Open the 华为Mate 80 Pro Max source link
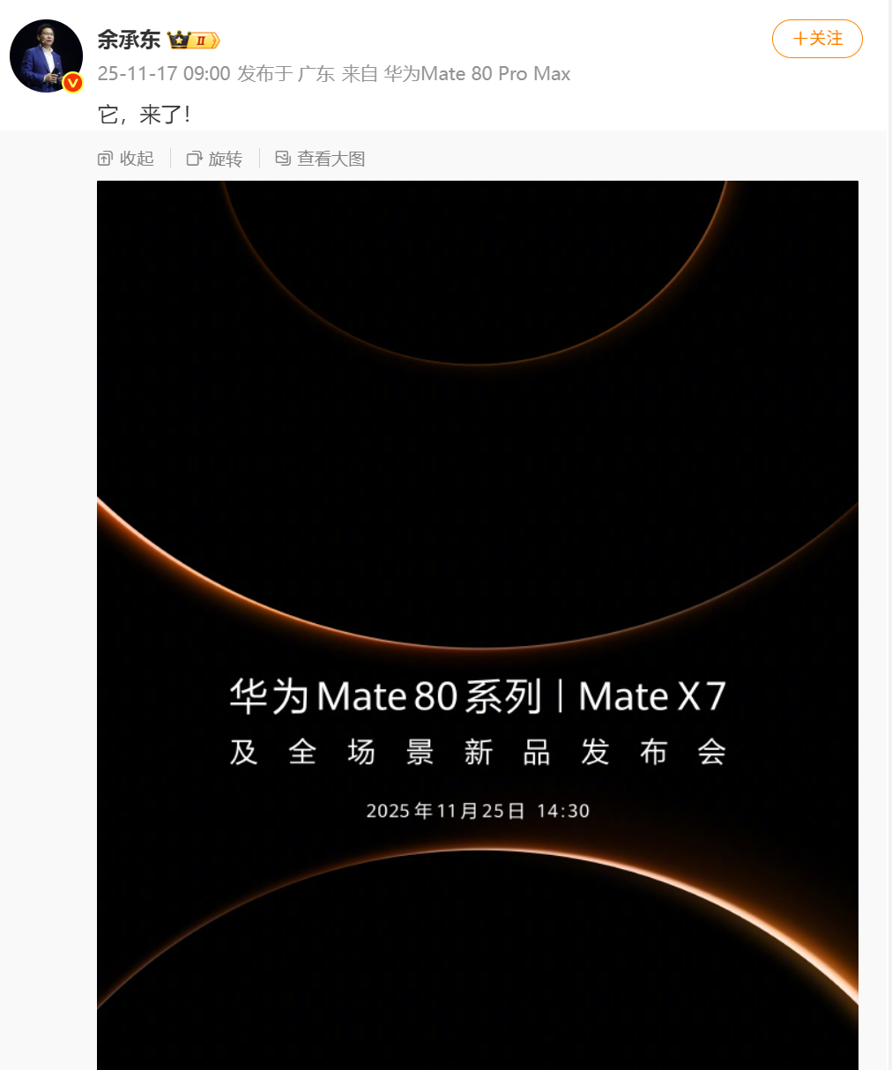892x1070 pixels. pyautogui.click(x=477, y=73)
